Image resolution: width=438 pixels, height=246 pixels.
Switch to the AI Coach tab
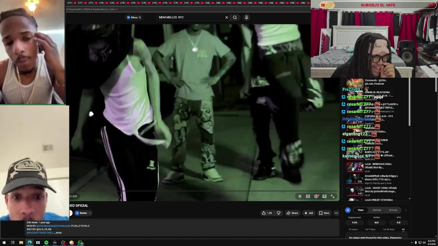click(x=393, y=210)
